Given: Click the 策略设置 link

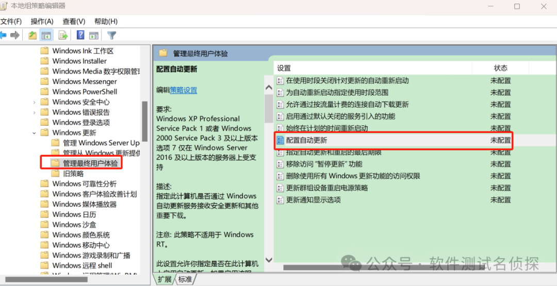Looking at the screenshot, I should click(183, 90).
